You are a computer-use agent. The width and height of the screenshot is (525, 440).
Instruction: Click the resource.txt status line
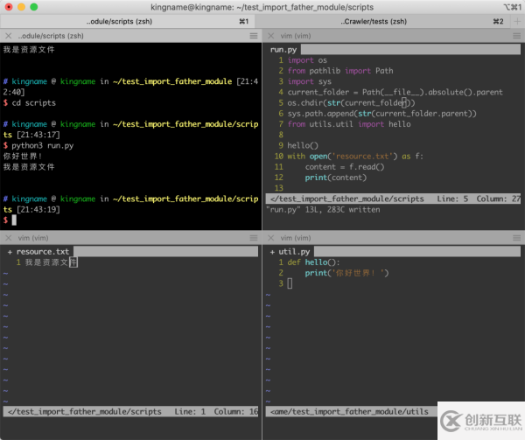[130, 411]
